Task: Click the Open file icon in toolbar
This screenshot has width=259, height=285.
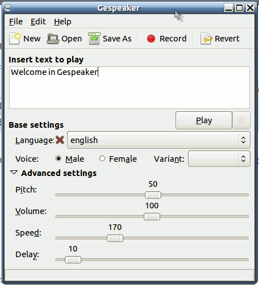Action: pyautogui.click(x=53, y=39)
